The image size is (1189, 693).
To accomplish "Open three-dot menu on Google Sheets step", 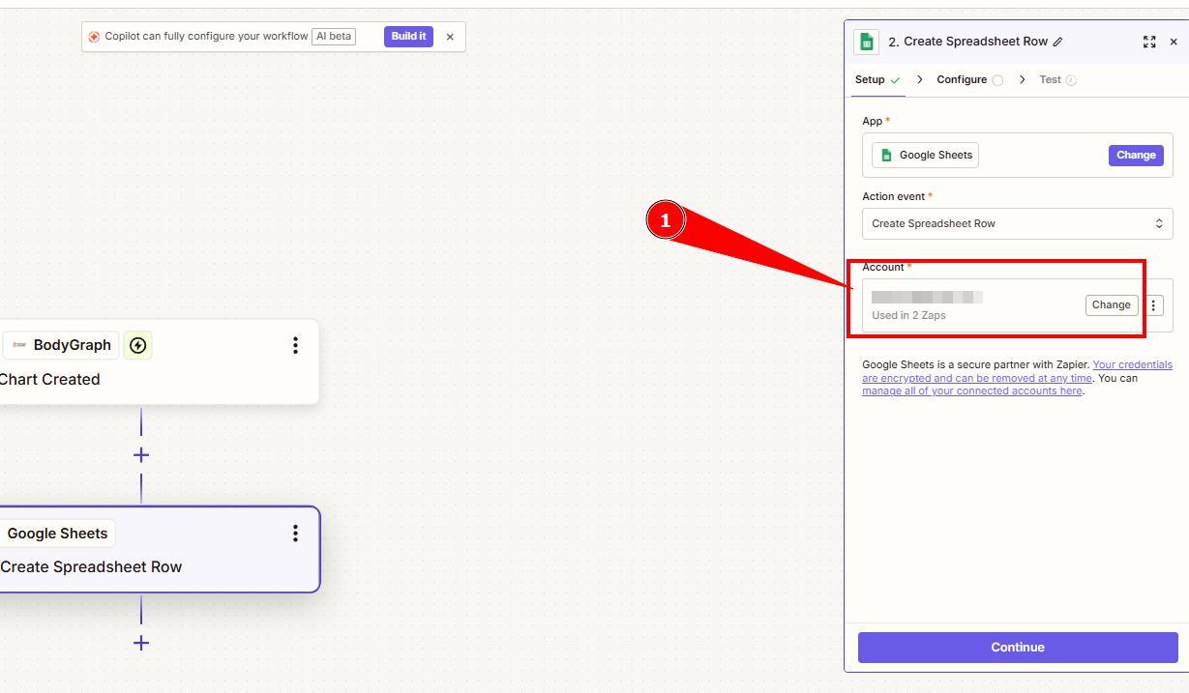I will (295, 534).
